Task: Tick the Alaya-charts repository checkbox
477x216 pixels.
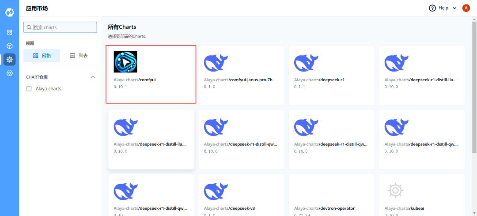Action: click(x=29, y=89)
